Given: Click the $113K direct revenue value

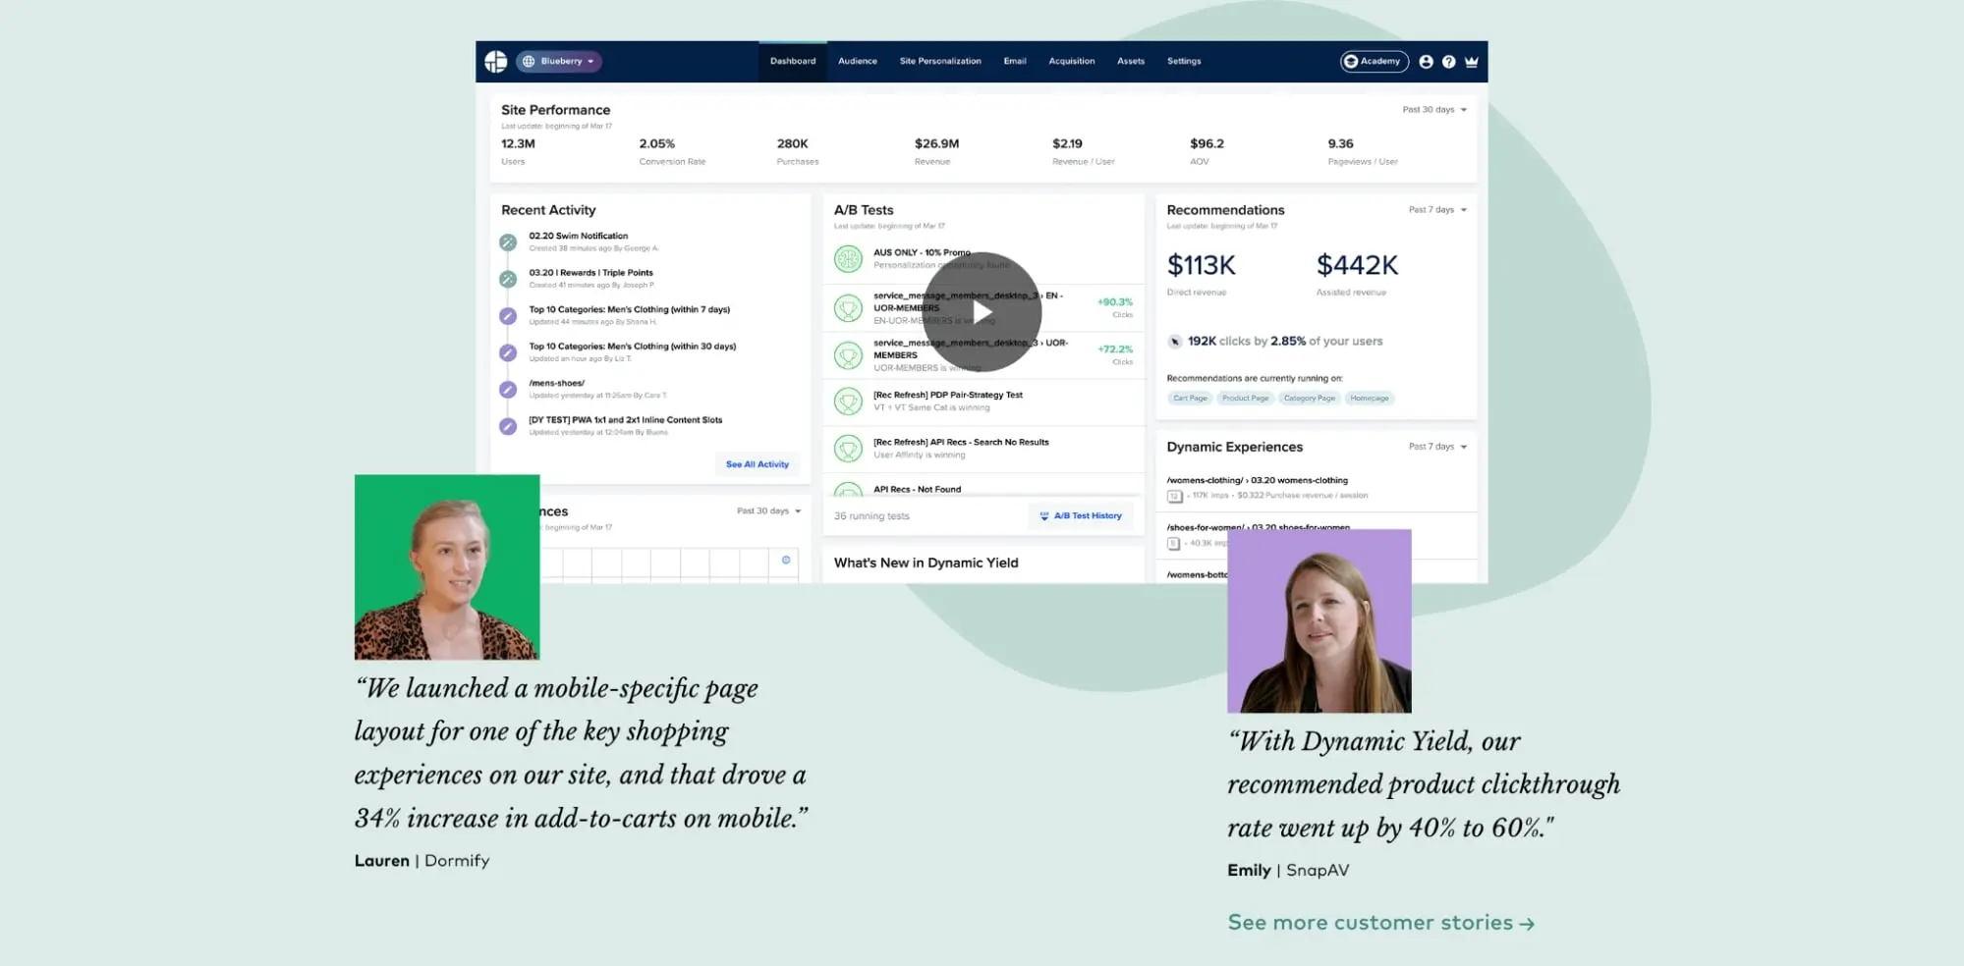Looking at the screenshot, I should click(1201, 265).
